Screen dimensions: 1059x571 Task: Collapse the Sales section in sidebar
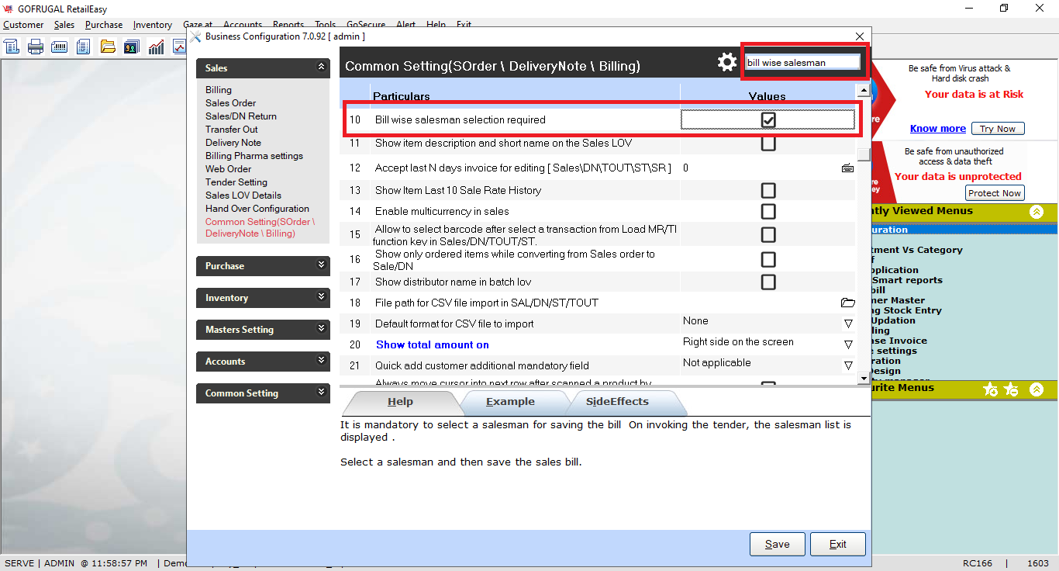tap(322, 68)
